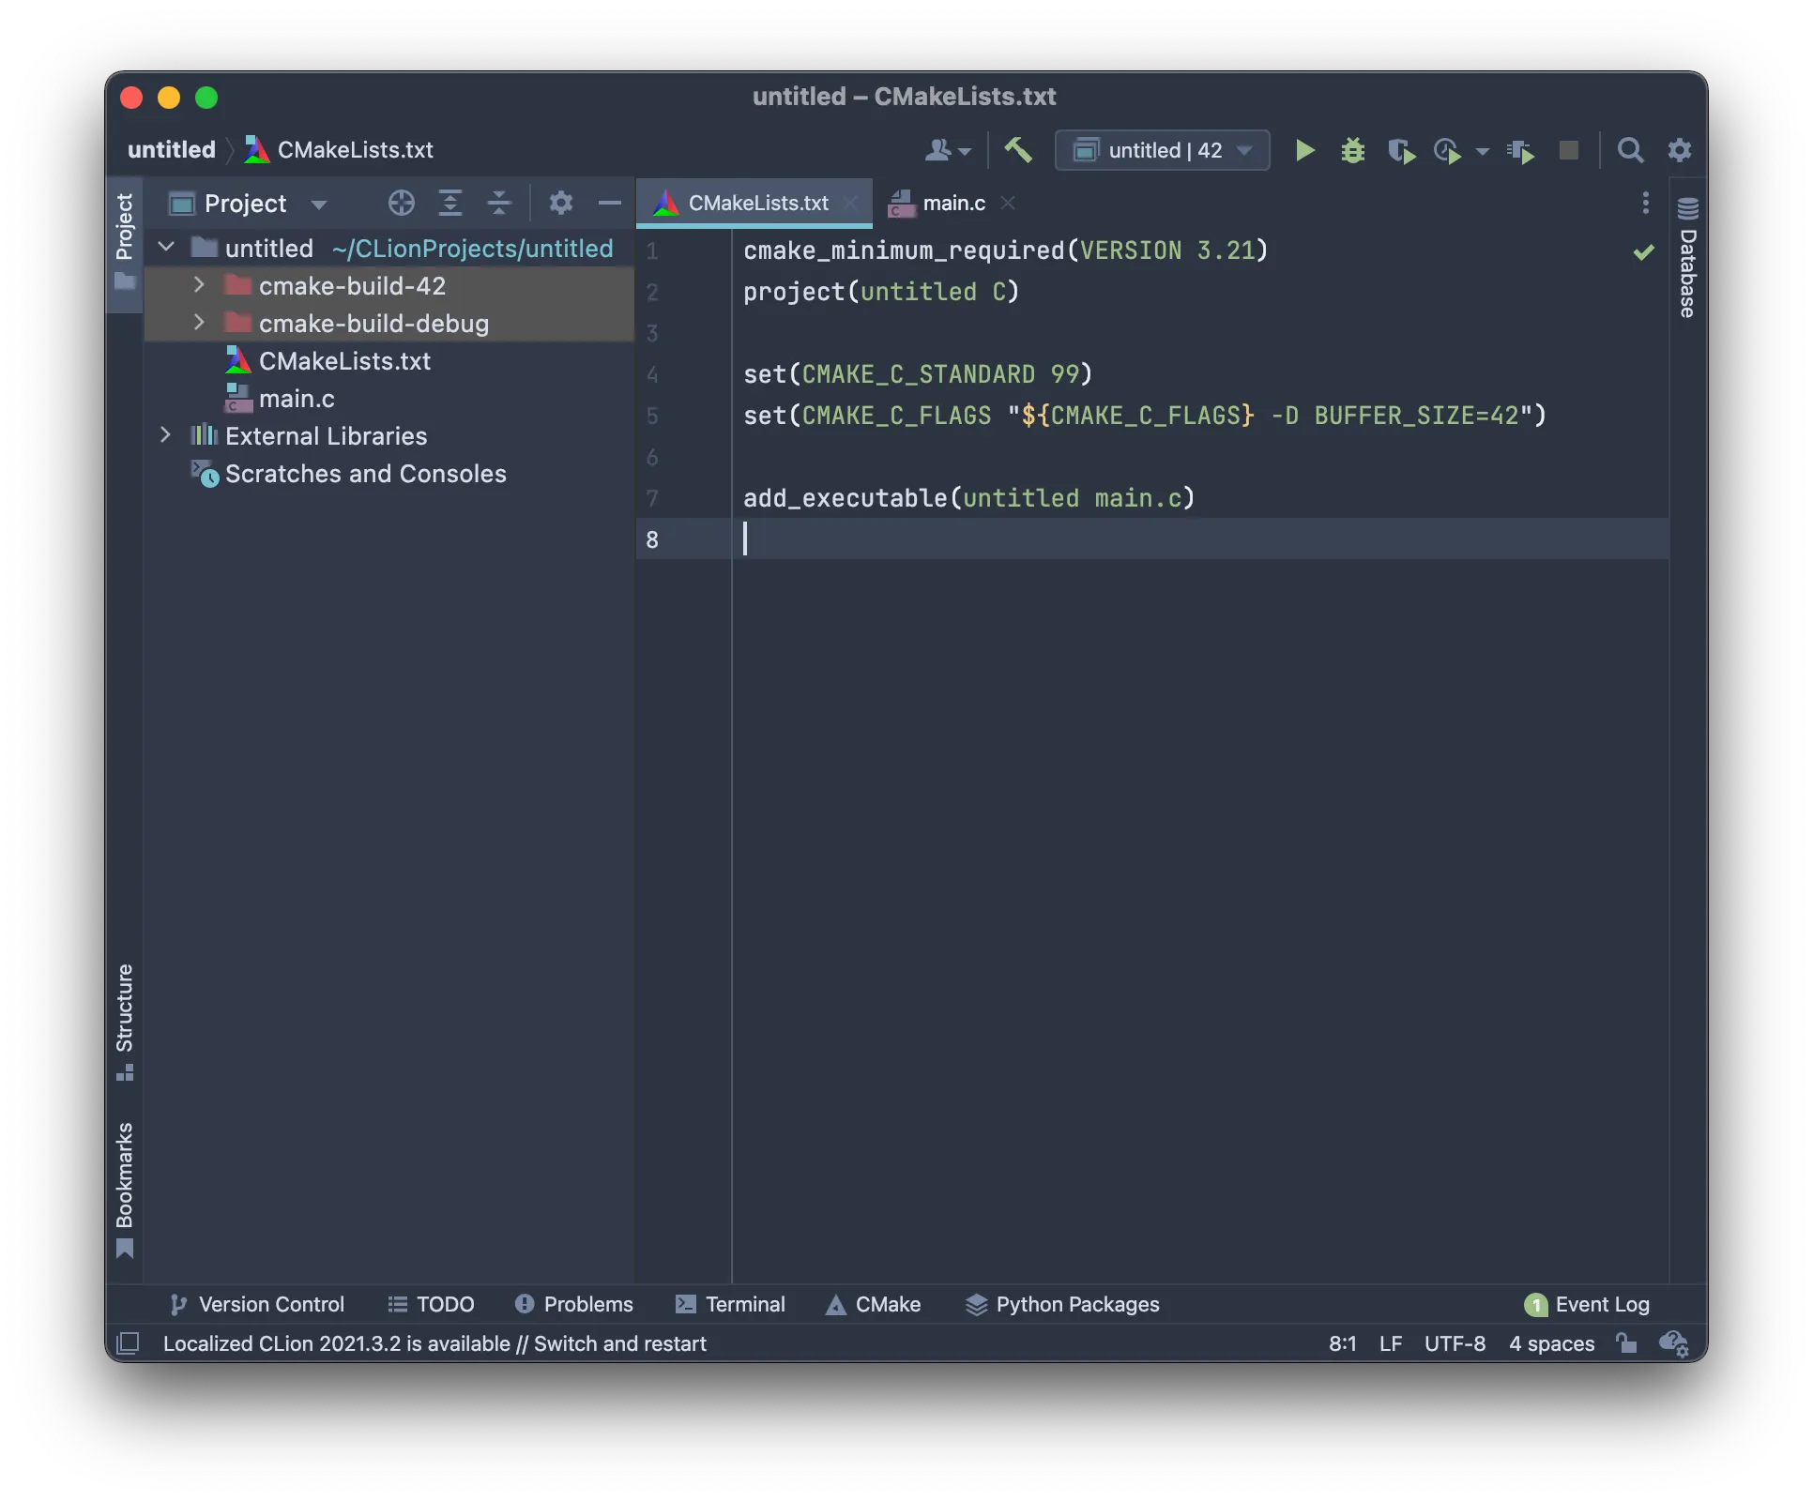Expand External Libraries node

click(166, 435)
